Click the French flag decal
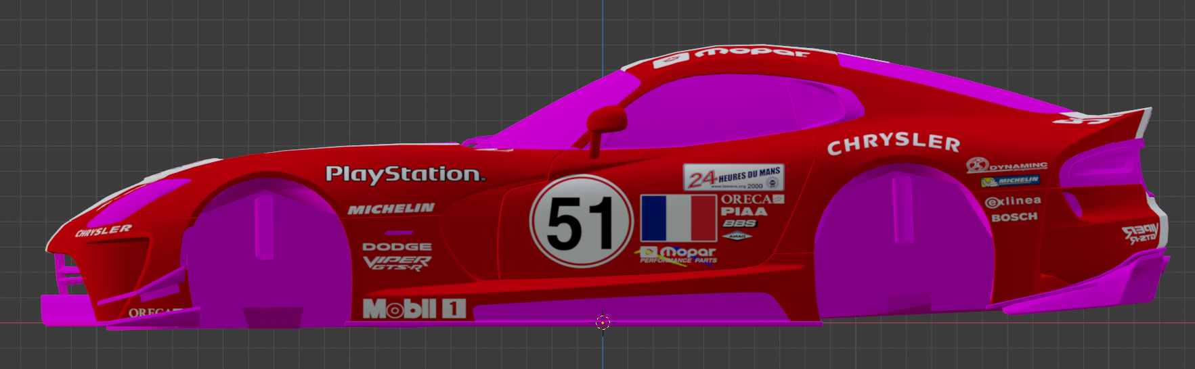The width and height of the screenshot is (1195, 369). pyautogui.click(x=678, y=218)
